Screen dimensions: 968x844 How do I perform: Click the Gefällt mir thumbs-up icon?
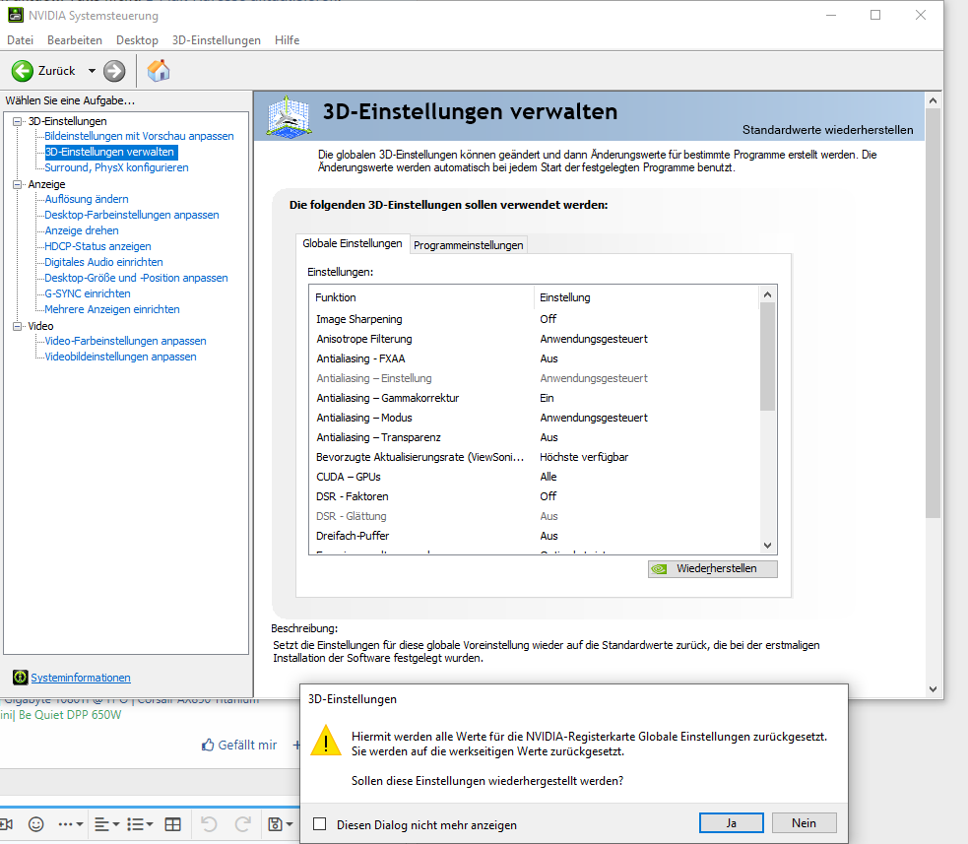click(x=208, y=745)
